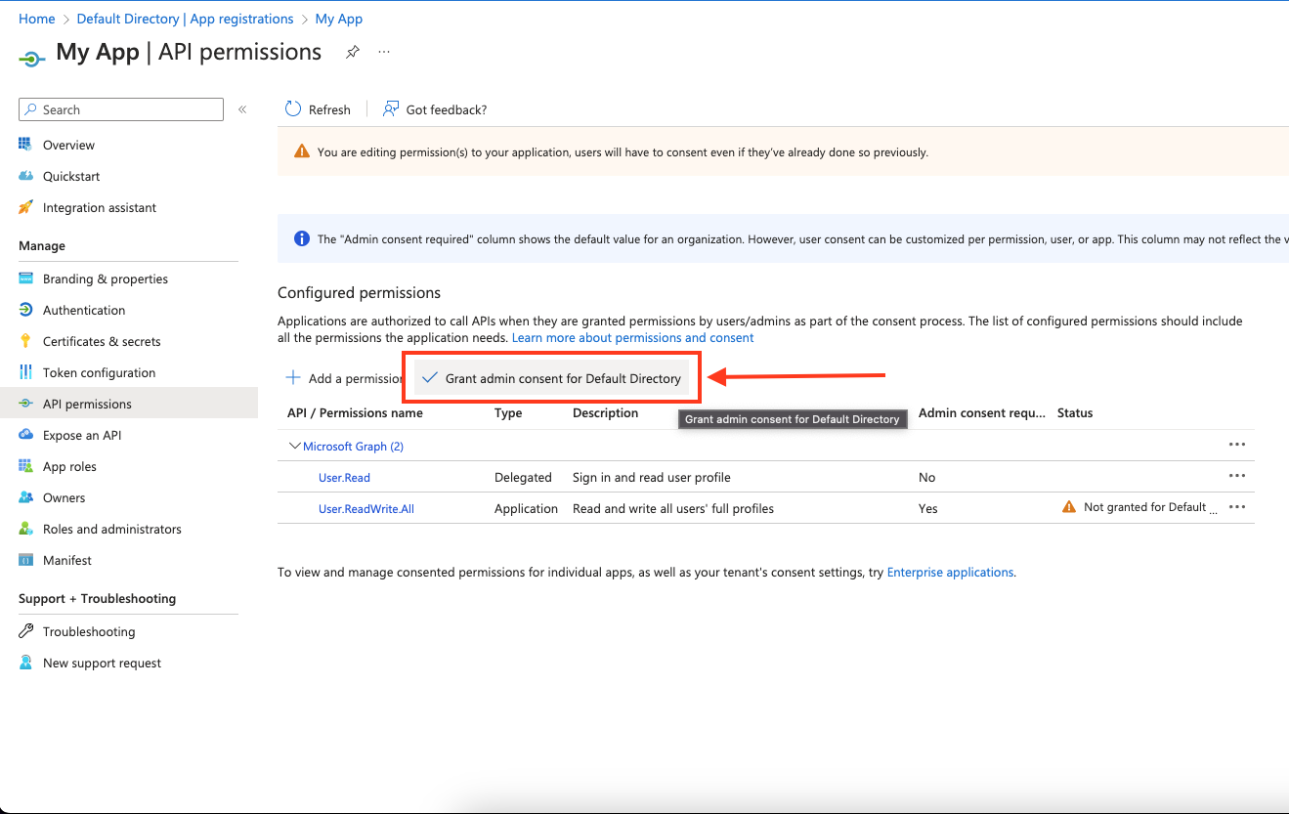This screenshot has height=814, width=1289.
Task: Open the Enterprise applications link
Action: coord(950,572)
